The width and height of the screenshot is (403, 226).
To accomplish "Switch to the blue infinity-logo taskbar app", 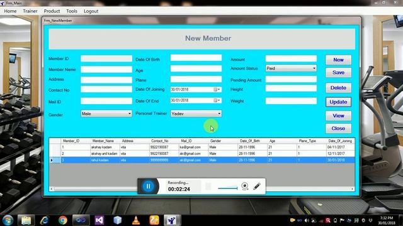I will 81,220.
